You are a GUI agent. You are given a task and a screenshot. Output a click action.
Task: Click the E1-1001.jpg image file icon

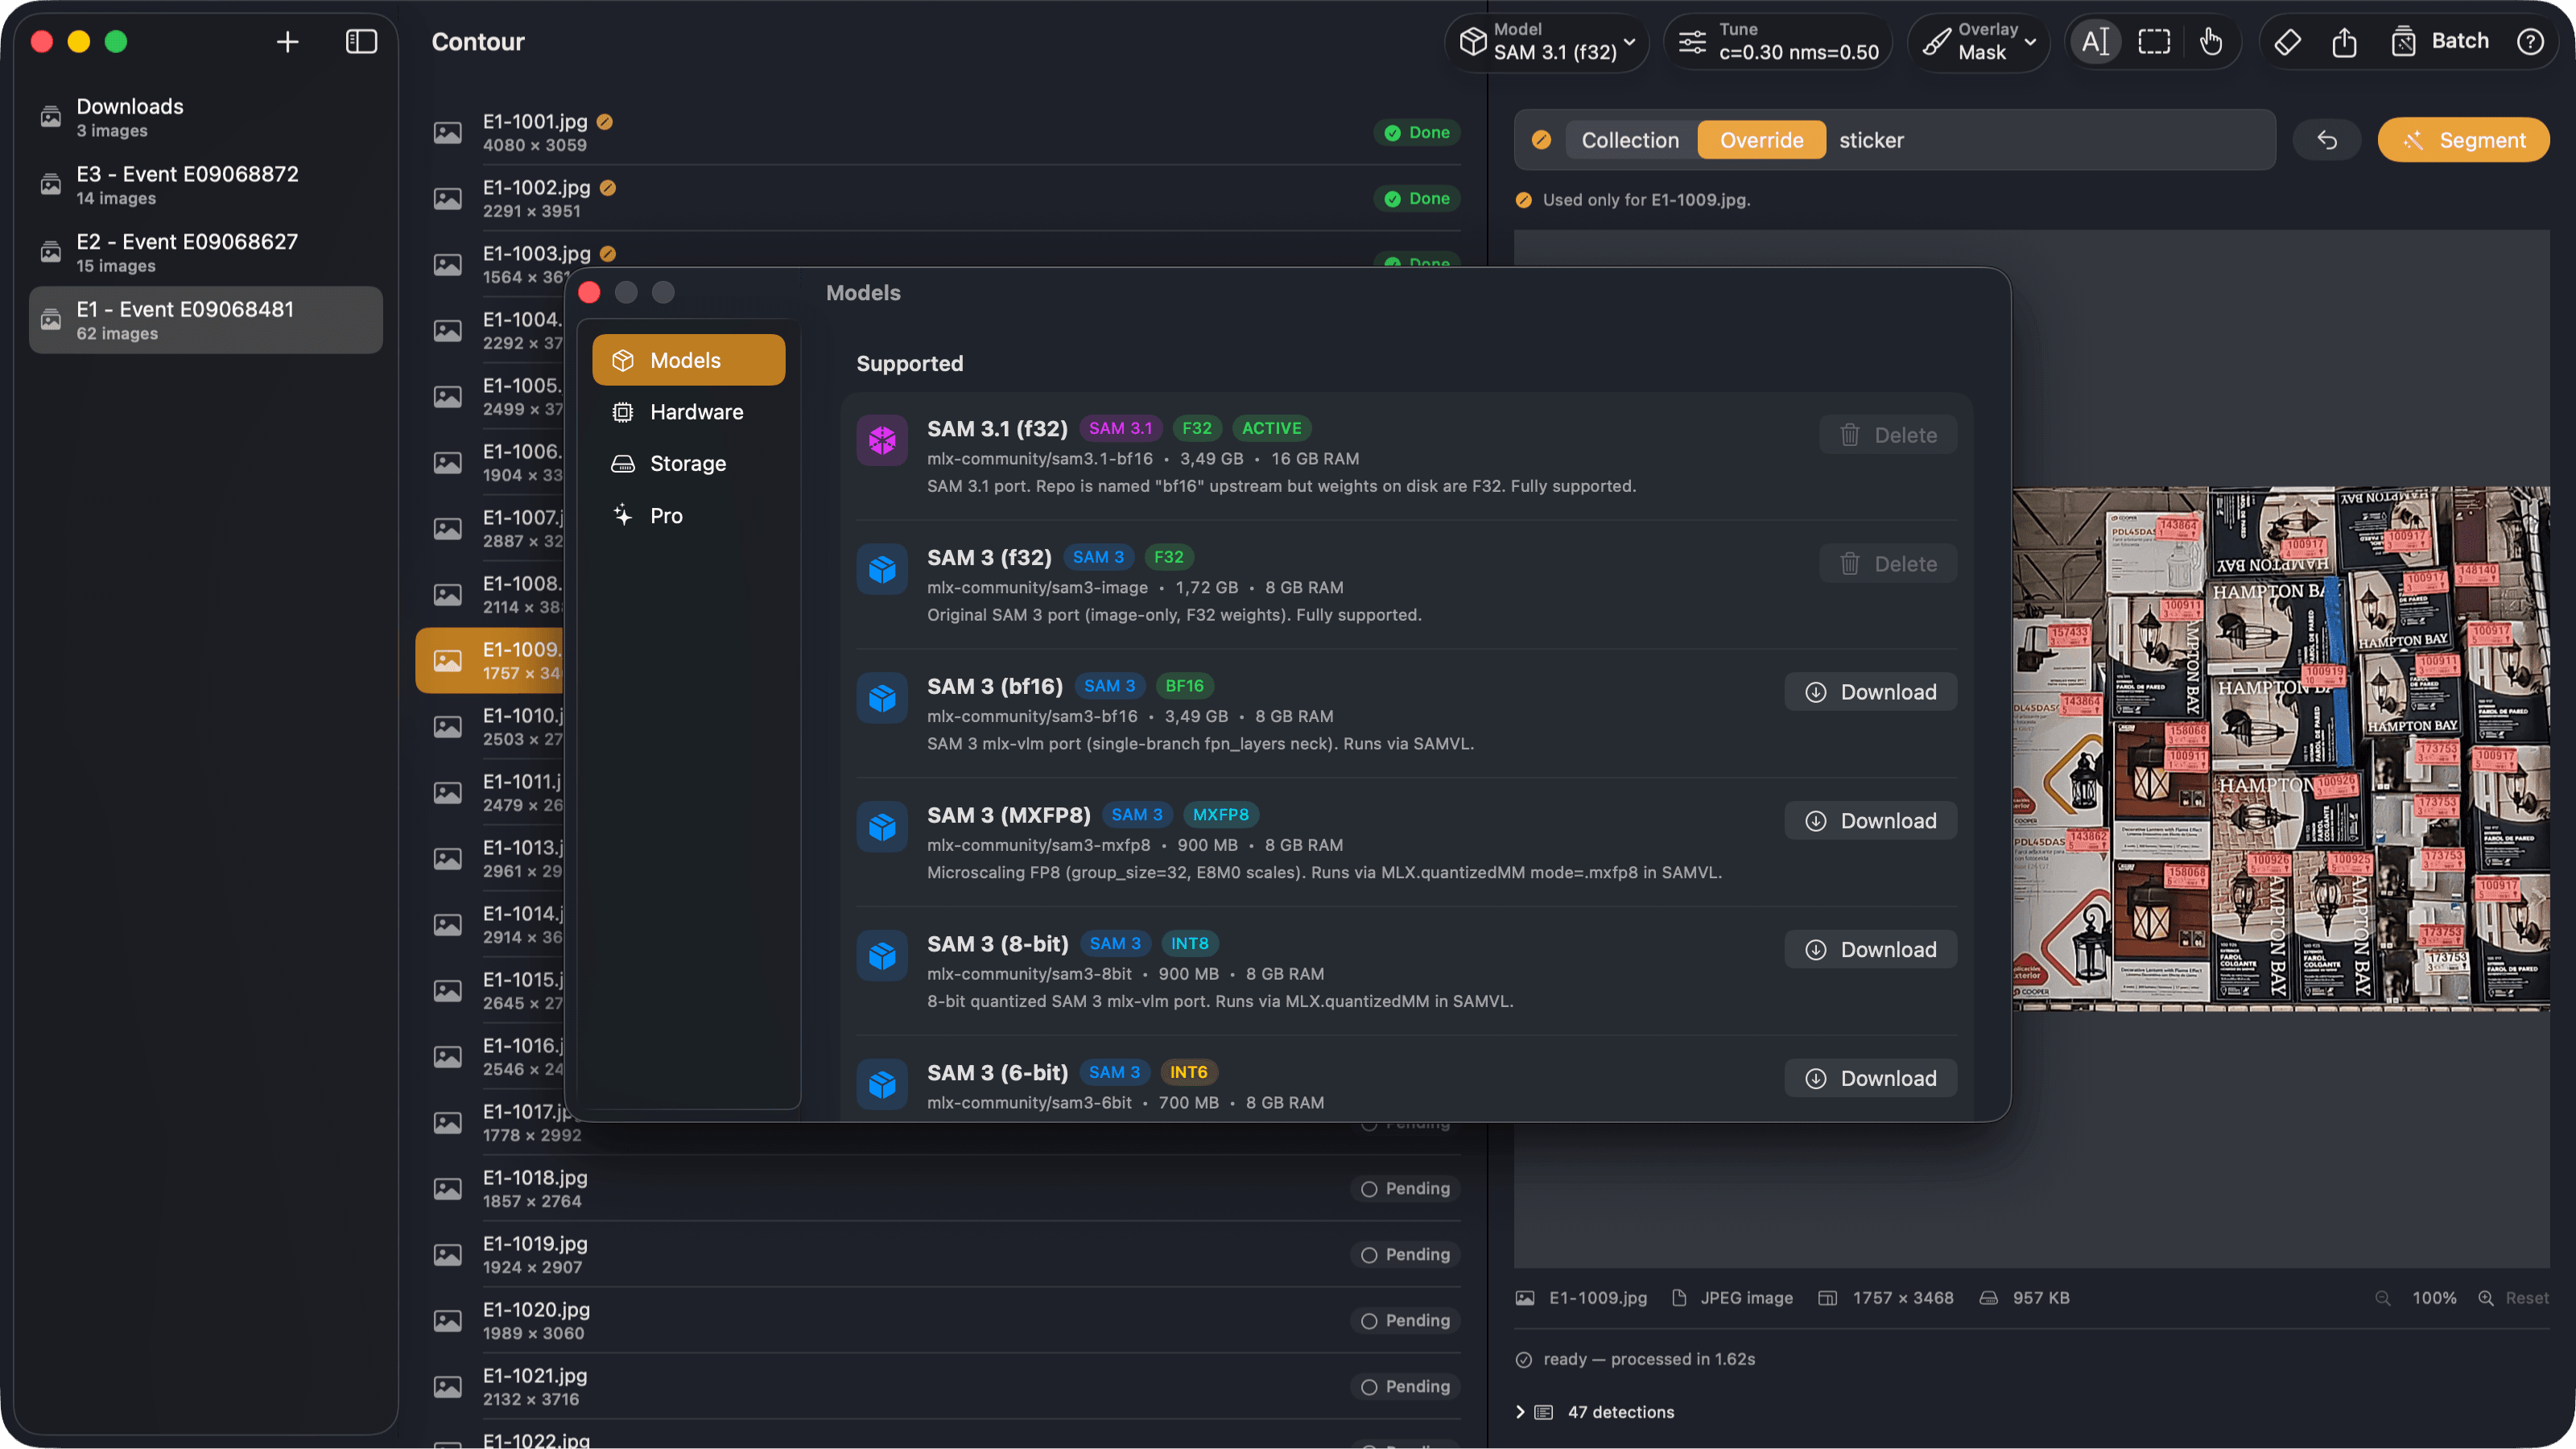point(447,132)
